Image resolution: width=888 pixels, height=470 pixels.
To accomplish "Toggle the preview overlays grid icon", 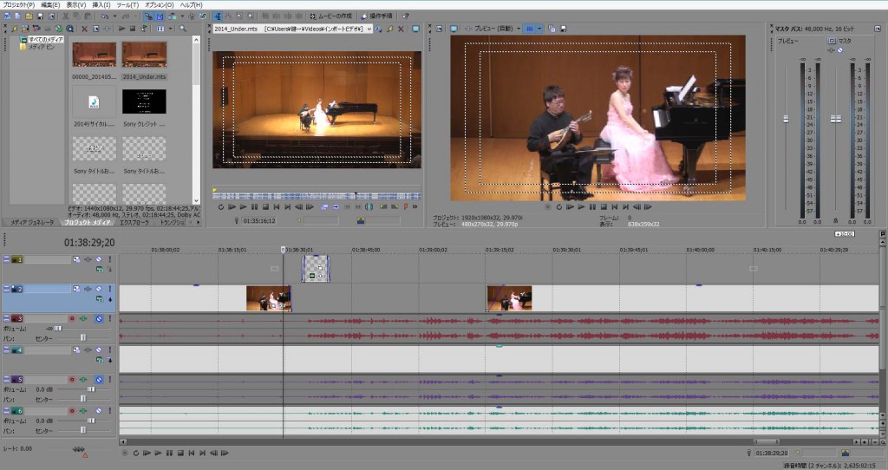I will coord(529,29).
